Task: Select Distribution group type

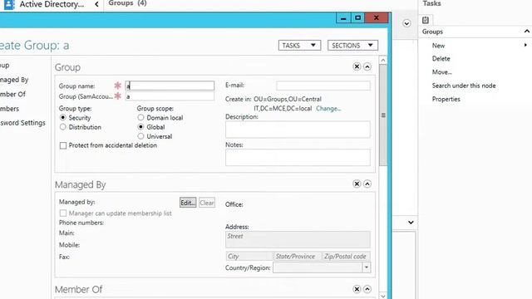Action: pos(63,127)
